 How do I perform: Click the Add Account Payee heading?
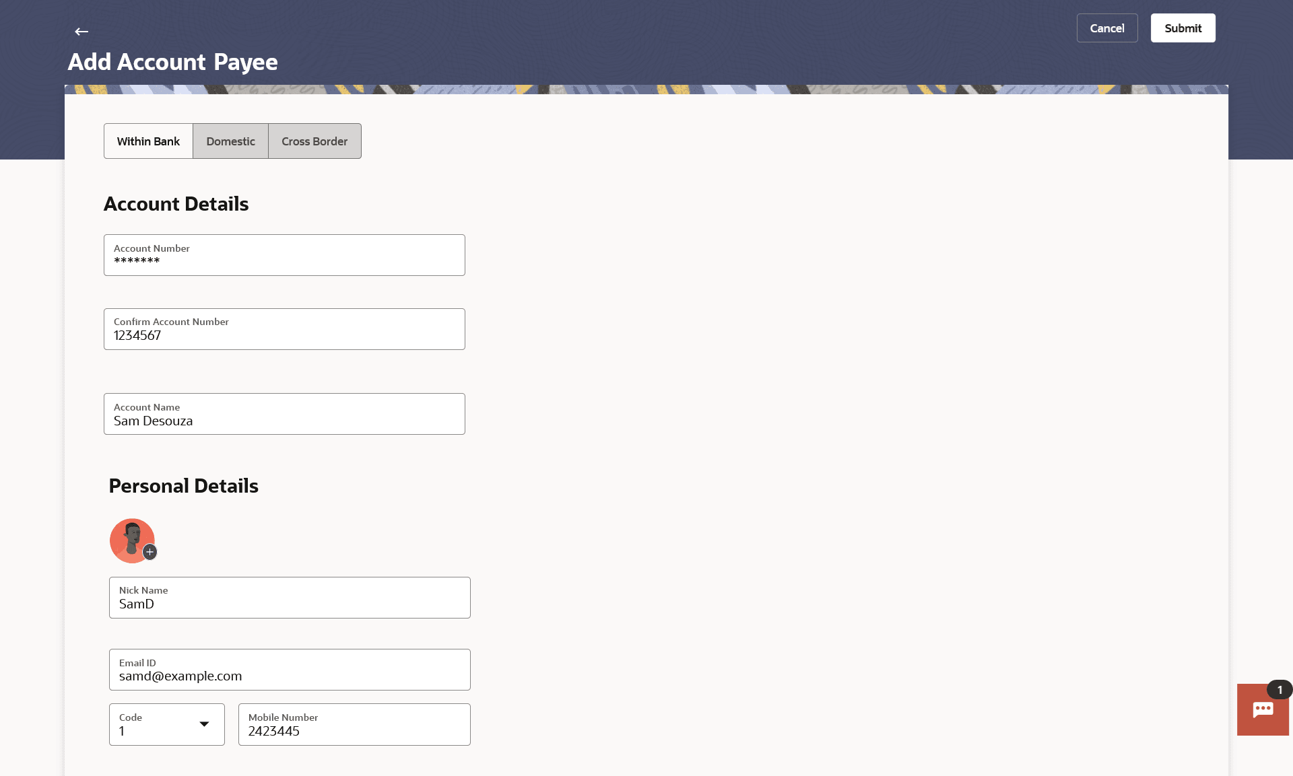172,62
